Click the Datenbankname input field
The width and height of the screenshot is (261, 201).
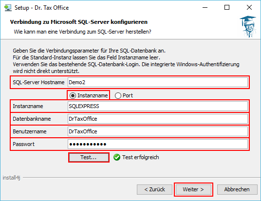tap(158, 119)
